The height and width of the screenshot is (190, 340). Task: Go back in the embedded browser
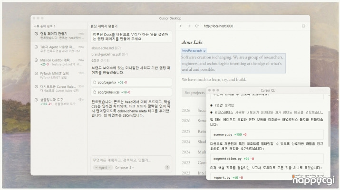(181, 26)
